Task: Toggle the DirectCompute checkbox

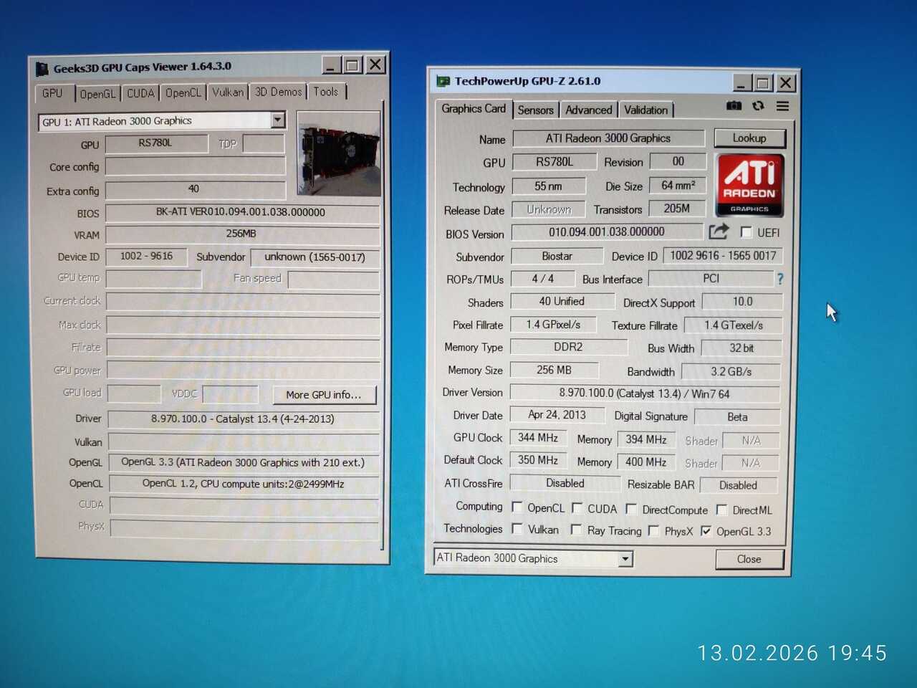Action: [631, 509]
